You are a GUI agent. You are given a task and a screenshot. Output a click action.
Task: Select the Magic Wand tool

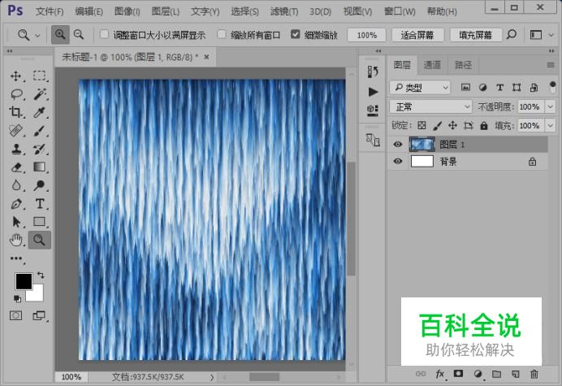40,94
